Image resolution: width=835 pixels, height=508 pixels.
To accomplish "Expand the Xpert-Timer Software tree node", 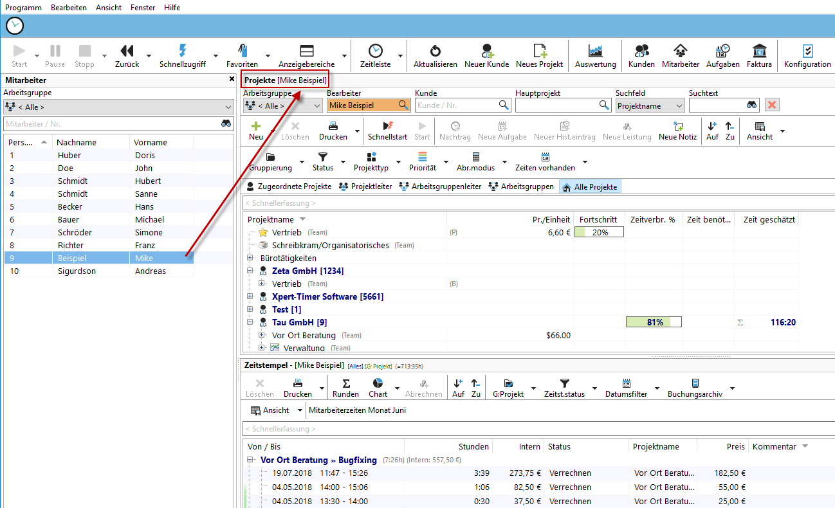I will coord(250,296).
